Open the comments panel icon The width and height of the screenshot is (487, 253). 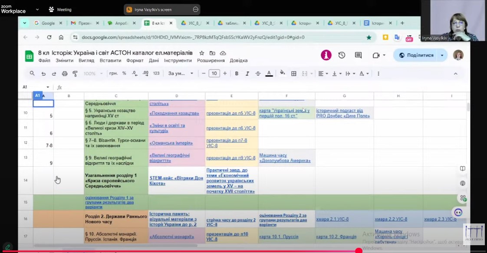tap(358, 55)
